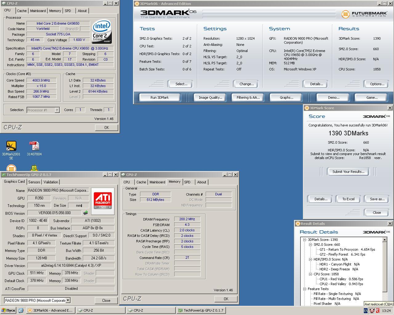Click the Intel Core 2 Extreme logo
394x315 pixels.
click(102, 32)
